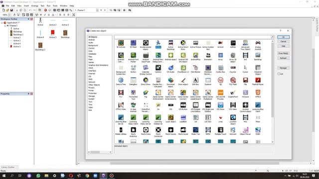
Task: Select the Hi-Score object icon
Action: pyautogui.click(x=245, y=92)
